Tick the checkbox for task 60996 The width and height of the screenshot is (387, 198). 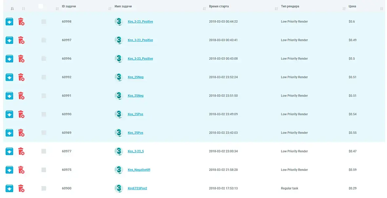[x=44, y=59]
